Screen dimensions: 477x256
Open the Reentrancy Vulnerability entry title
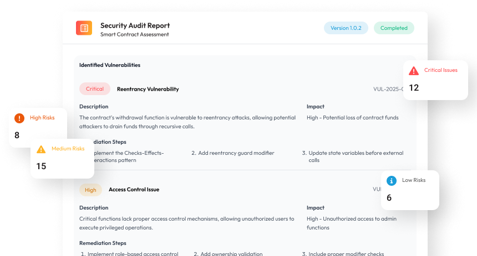click(148, 89)
